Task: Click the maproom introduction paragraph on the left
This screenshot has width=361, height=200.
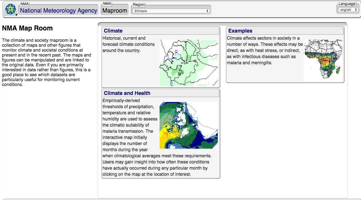Action: tap(46, 62)
